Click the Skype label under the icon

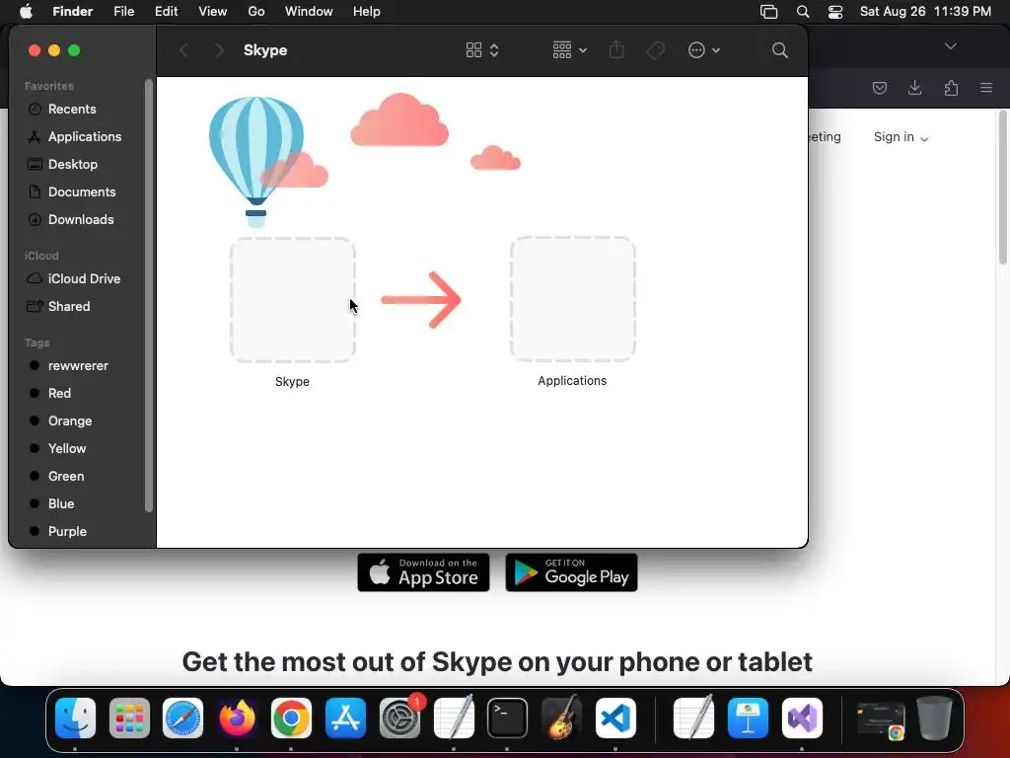click(x=292, y=382)
